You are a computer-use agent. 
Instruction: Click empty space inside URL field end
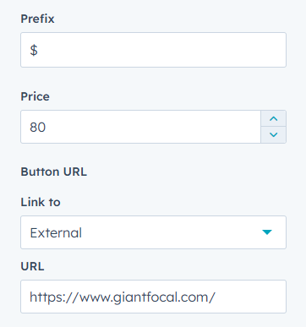251,297
